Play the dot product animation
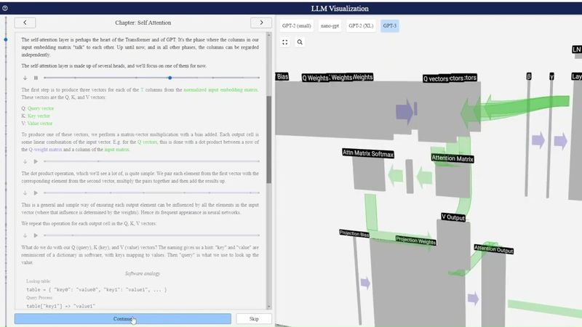The height and width of the screenshot is (327, 582). 36,193
